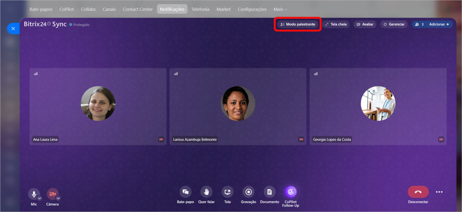
Task: Click Ana Laura Lima's camera-off icon
Action: 161,139
